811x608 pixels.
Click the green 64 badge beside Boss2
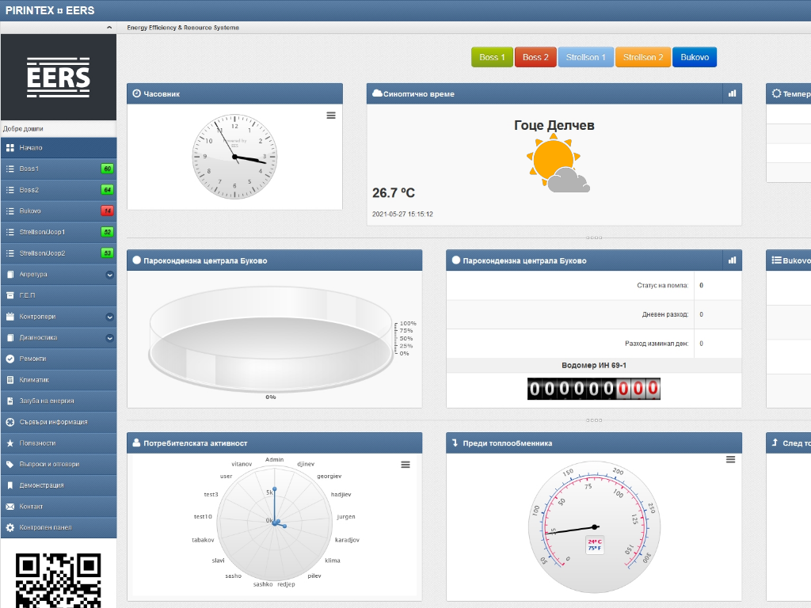pos(107,190)
